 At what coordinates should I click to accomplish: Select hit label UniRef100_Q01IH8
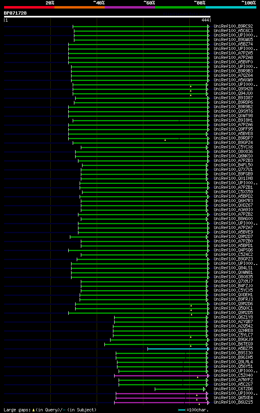pos(233,179)
